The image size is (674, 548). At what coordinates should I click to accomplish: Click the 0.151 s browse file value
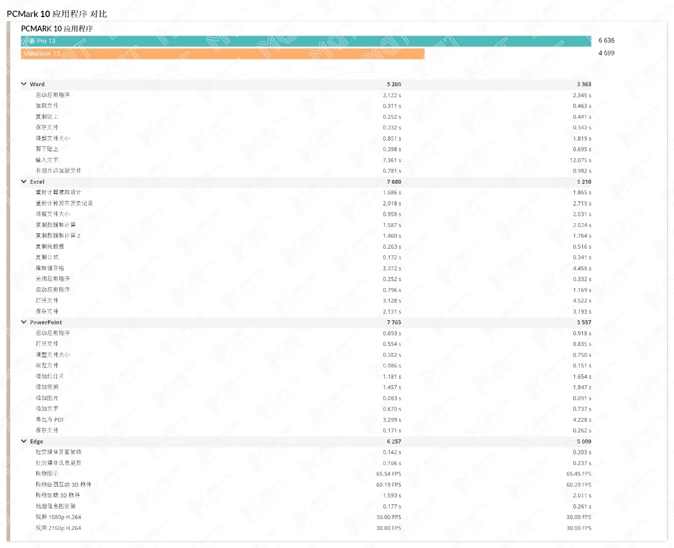(x=582, y=366)
